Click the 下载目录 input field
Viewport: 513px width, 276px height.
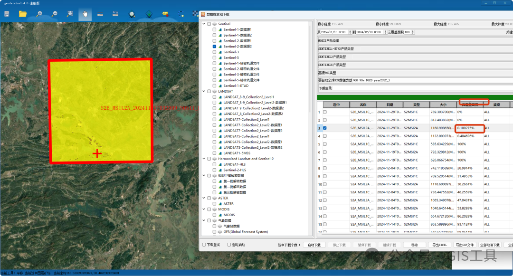tap(422, 88)
